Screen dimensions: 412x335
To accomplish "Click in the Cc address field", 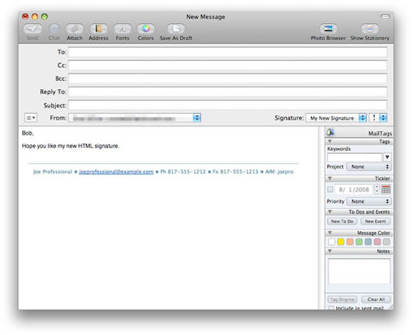I will [227, 65].
